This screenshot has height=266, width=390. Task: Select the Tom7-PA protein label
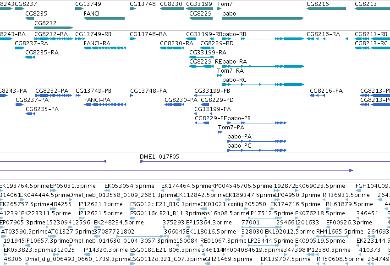[x=231, y=128]
